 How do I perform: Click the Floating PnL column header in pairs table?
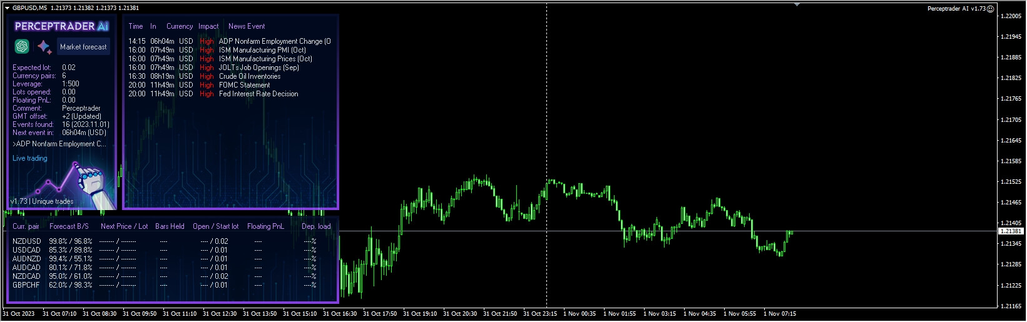[265, 226]
